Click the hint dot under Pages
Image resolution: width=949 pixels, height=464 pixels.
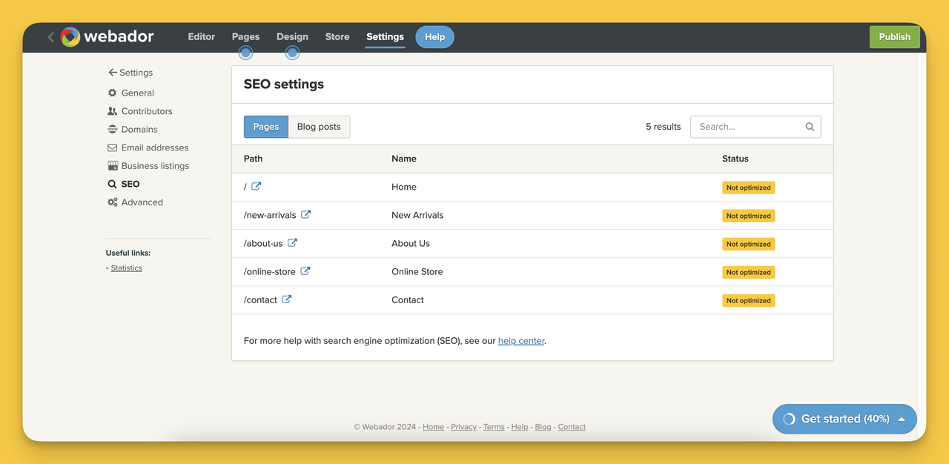245,53
